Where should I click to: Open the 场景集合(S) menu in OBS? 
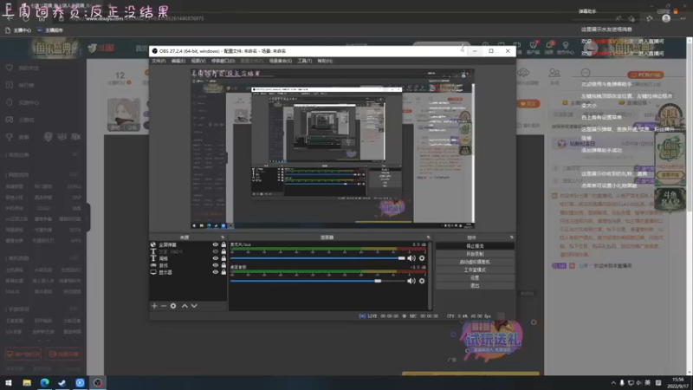280,61
